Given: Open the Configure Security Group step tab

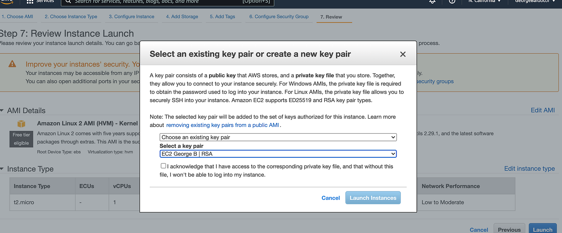Looking at the screenshot, I should (x=279, y=16).
